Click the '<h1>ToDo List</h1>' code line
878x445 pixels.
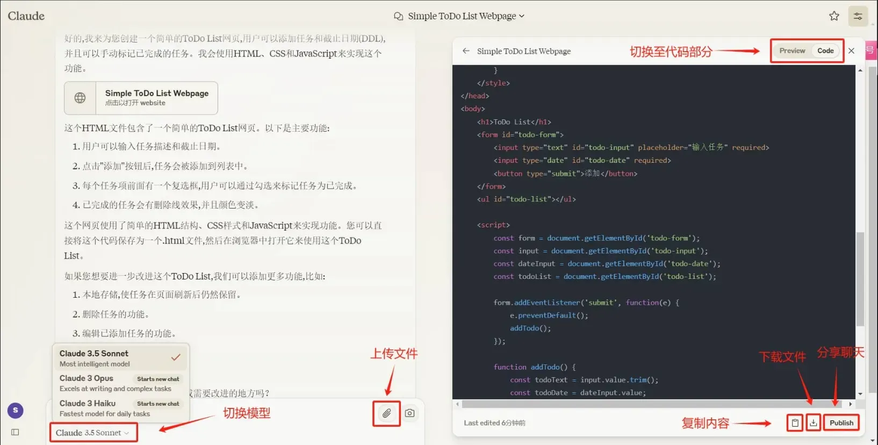click(x=514, y=122)
